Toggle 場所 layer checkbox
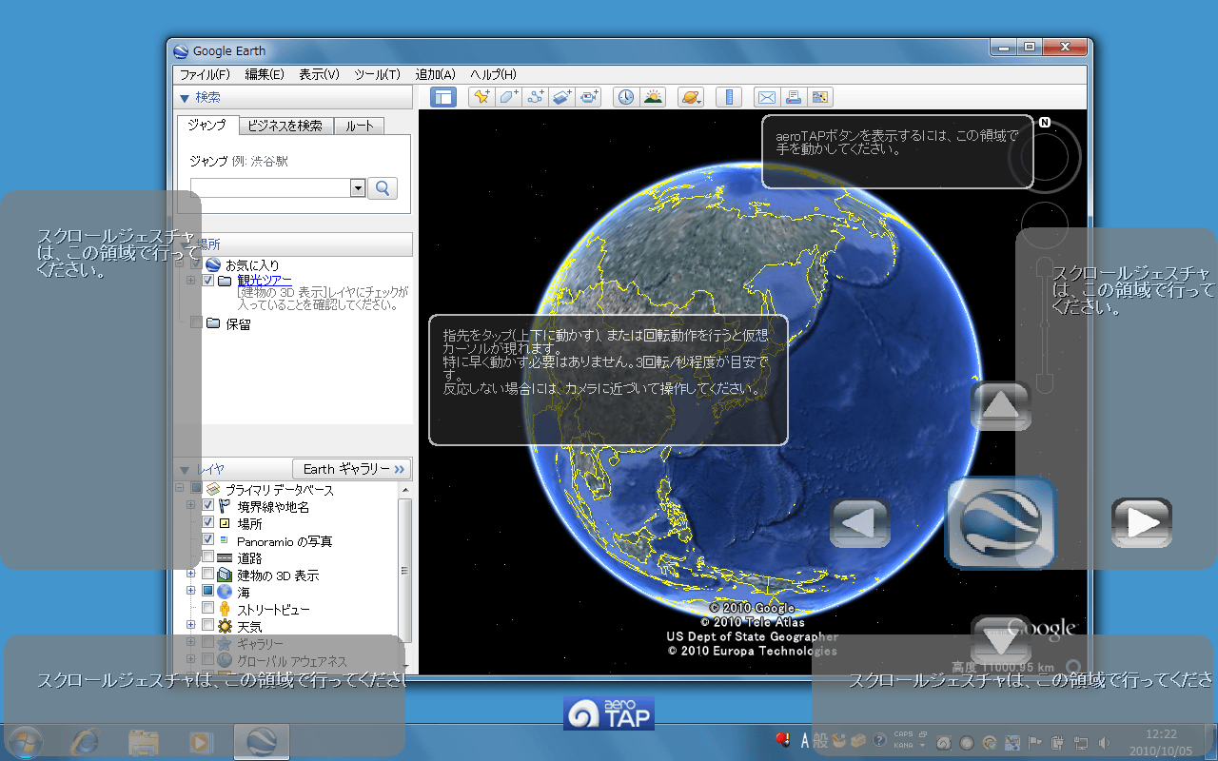 pos(208,523)
